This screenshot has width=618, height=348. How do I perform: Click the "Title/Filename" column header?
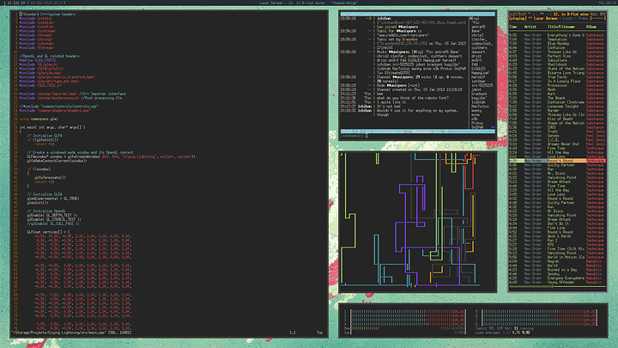point(560,27)
